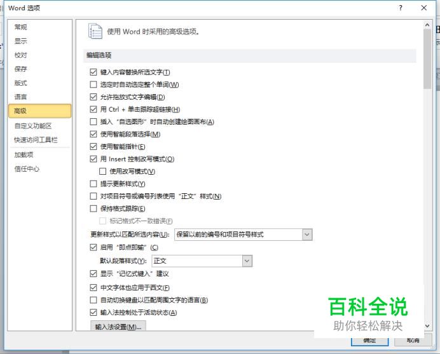Toggle 键入内容替换所选文字 checkbox
Image resolution: width=440 pixels, height=354 pixels.
click(93, 72)
